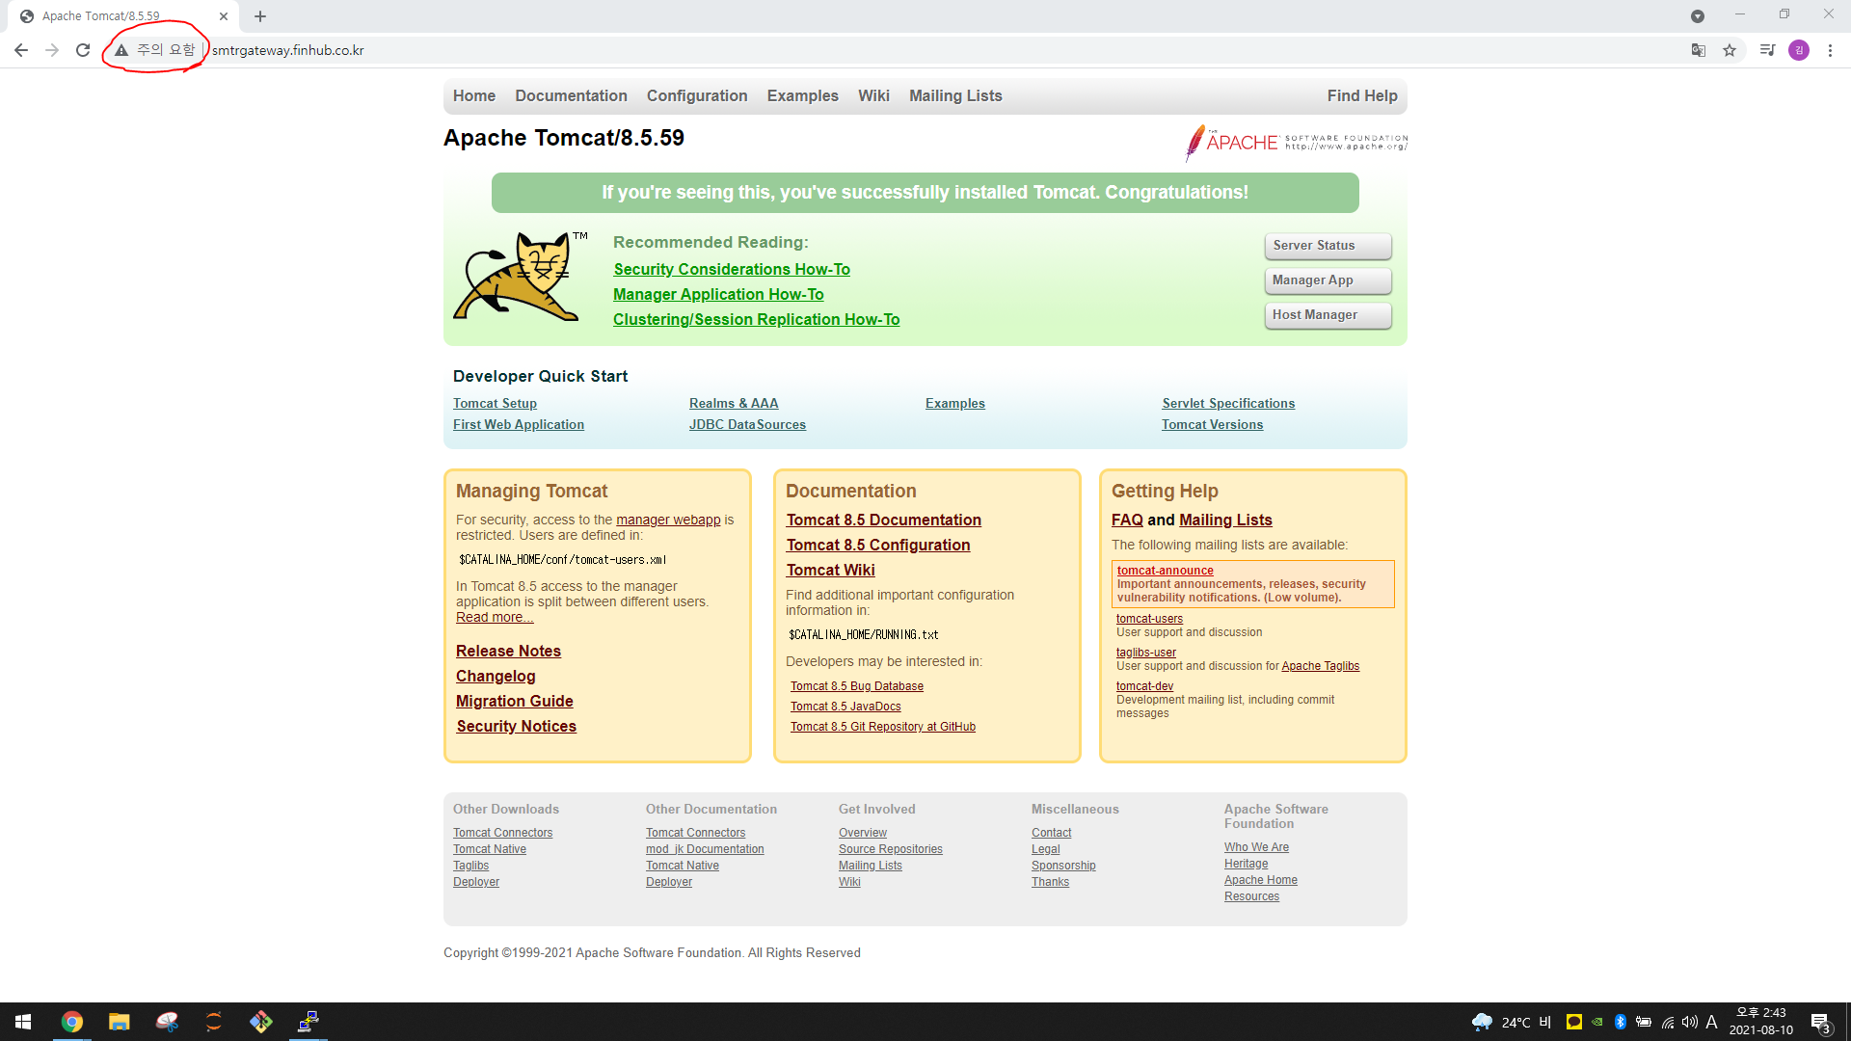Click the browser back arrow
This screenshot has width=1851, height=1041.
21,50
